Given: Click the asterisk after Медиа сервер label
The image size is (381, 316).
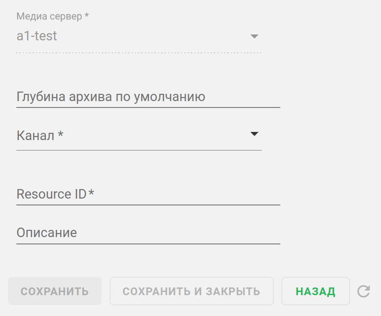Looking at the screenshot, I should tap(87, 17).
